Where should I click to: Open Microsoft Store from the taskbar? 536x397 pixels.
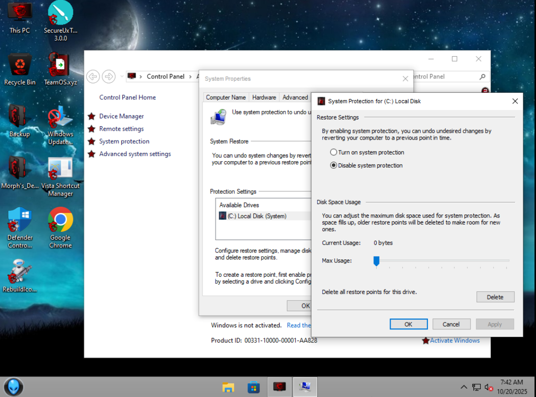[x=253, y=387]
